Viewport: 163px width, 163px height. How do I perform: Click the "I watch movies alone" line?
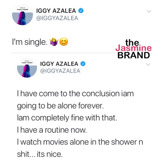tap(80, 142)
